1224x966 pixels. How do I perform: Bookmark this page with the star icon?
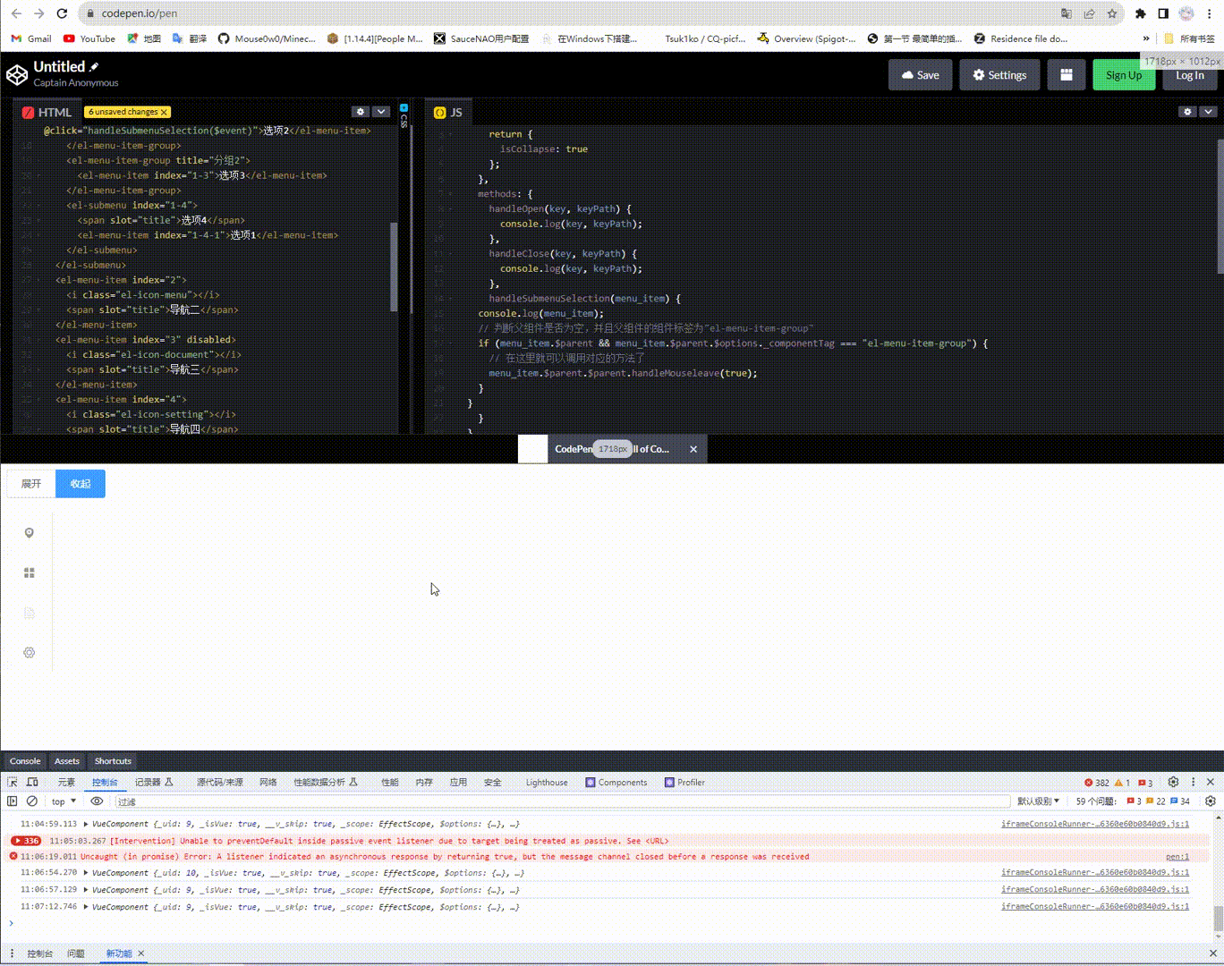(x=1112, y=13)
